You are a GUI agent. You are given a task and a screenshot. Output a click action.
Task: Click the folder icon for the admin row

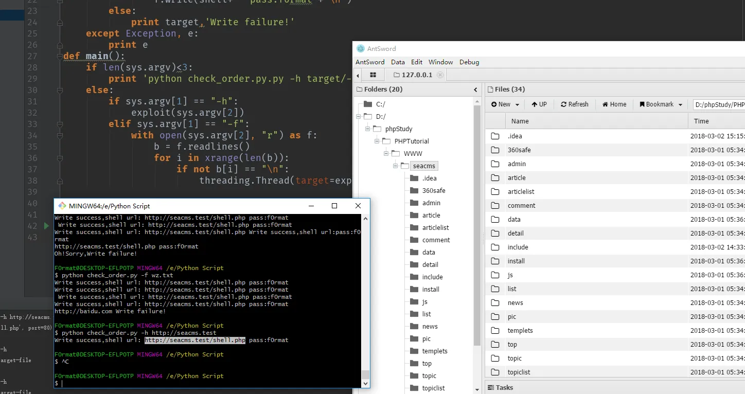[x=495, y=164]
